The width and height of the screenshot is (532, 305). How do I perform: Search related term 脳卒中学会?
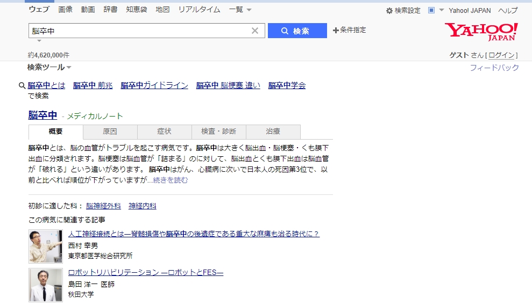click(287, 85)
